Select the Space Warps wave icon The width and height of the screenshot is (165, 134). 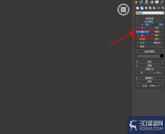pyautogui.click(x=159, y=8)
